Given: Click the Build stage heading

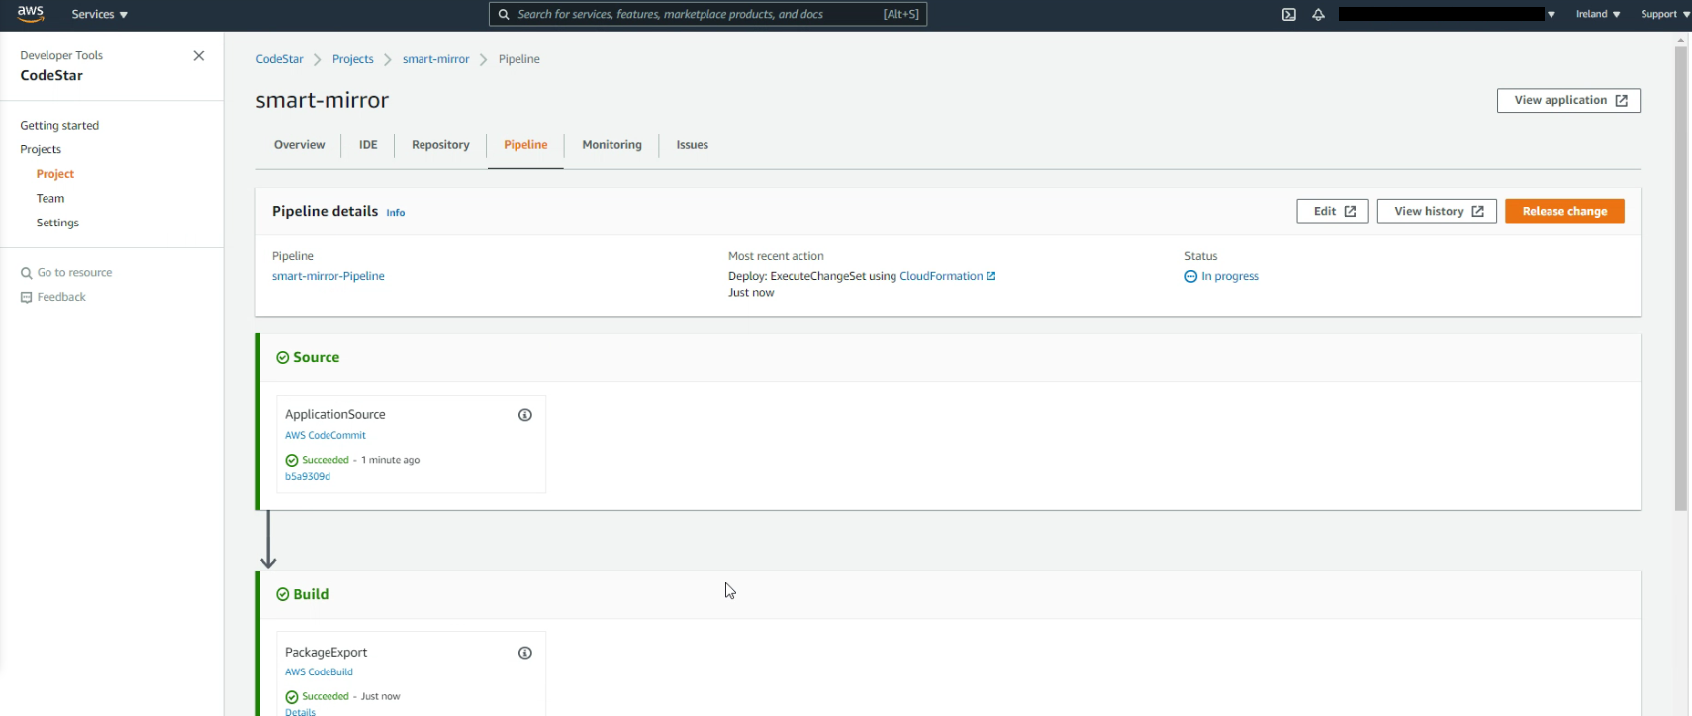Looking at the screenshot, I should point(311,594).
